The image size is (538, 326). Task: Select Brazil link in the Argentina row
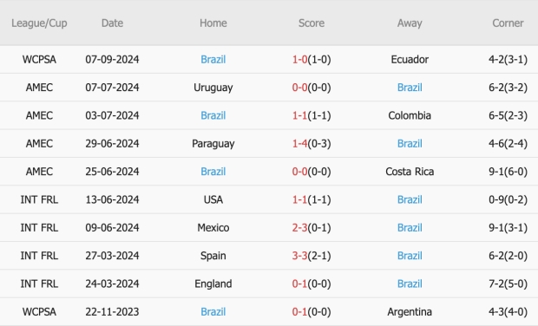(x=213, y=311)
